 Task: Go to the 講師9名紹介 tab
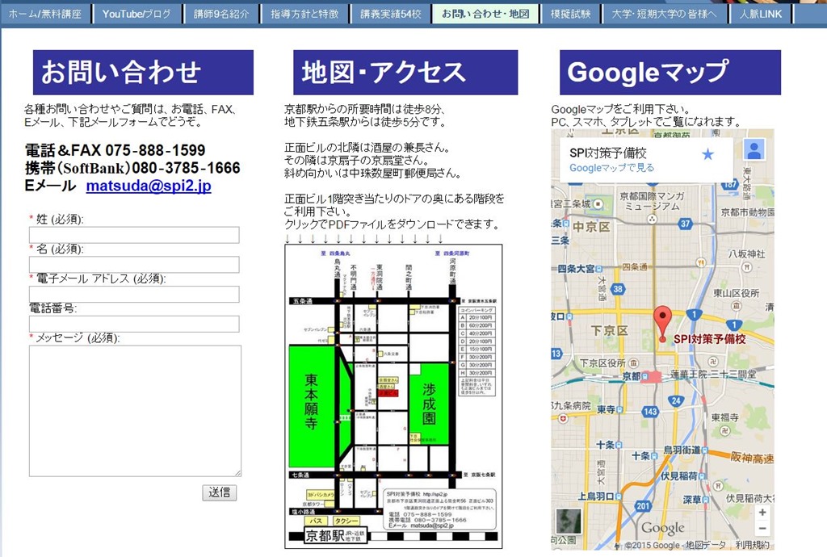tap(222, 15)
